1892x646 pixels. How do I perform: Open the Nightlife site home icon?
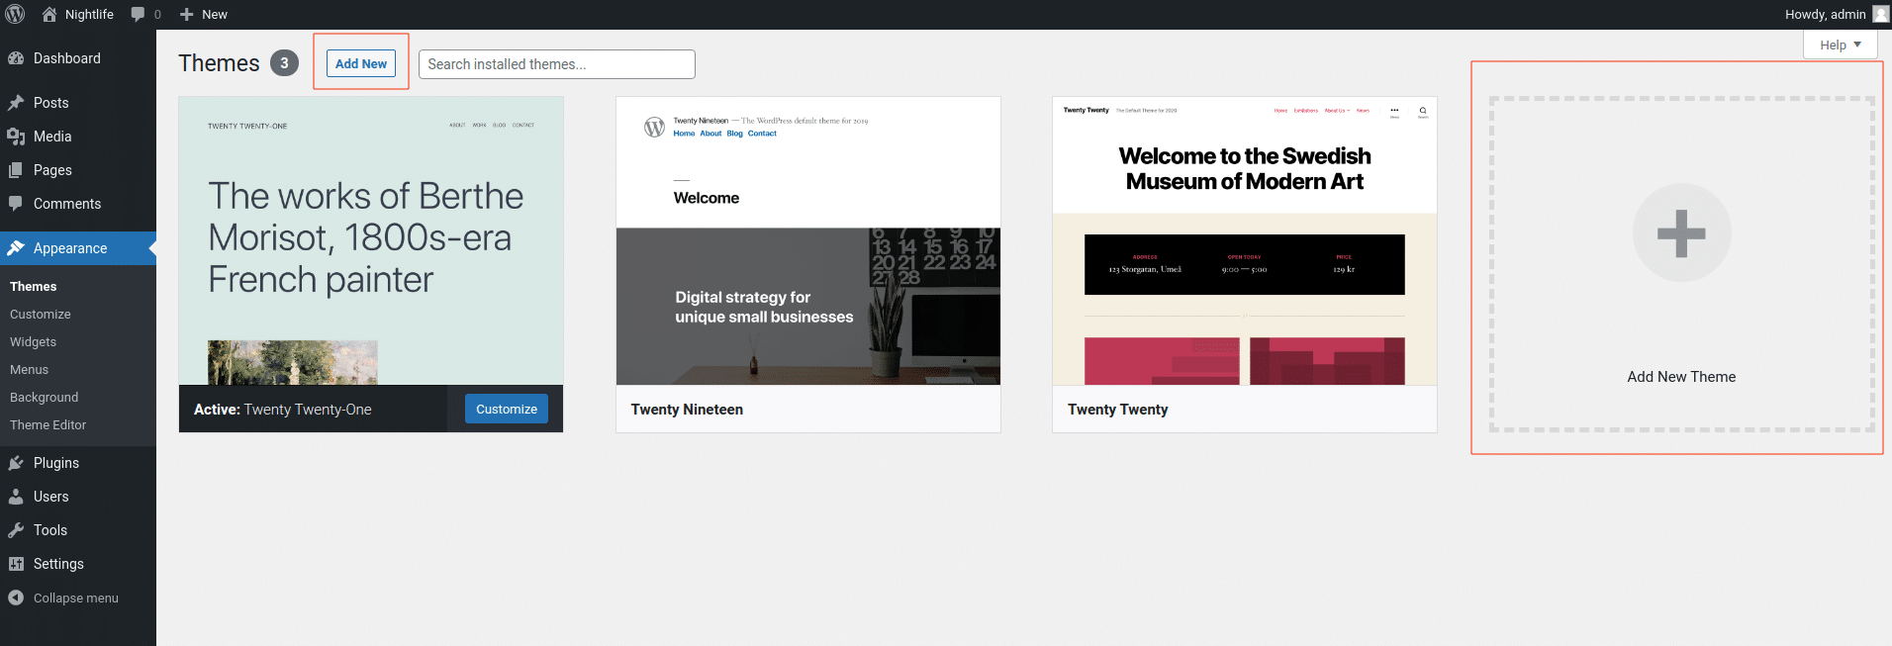point(49,14)
